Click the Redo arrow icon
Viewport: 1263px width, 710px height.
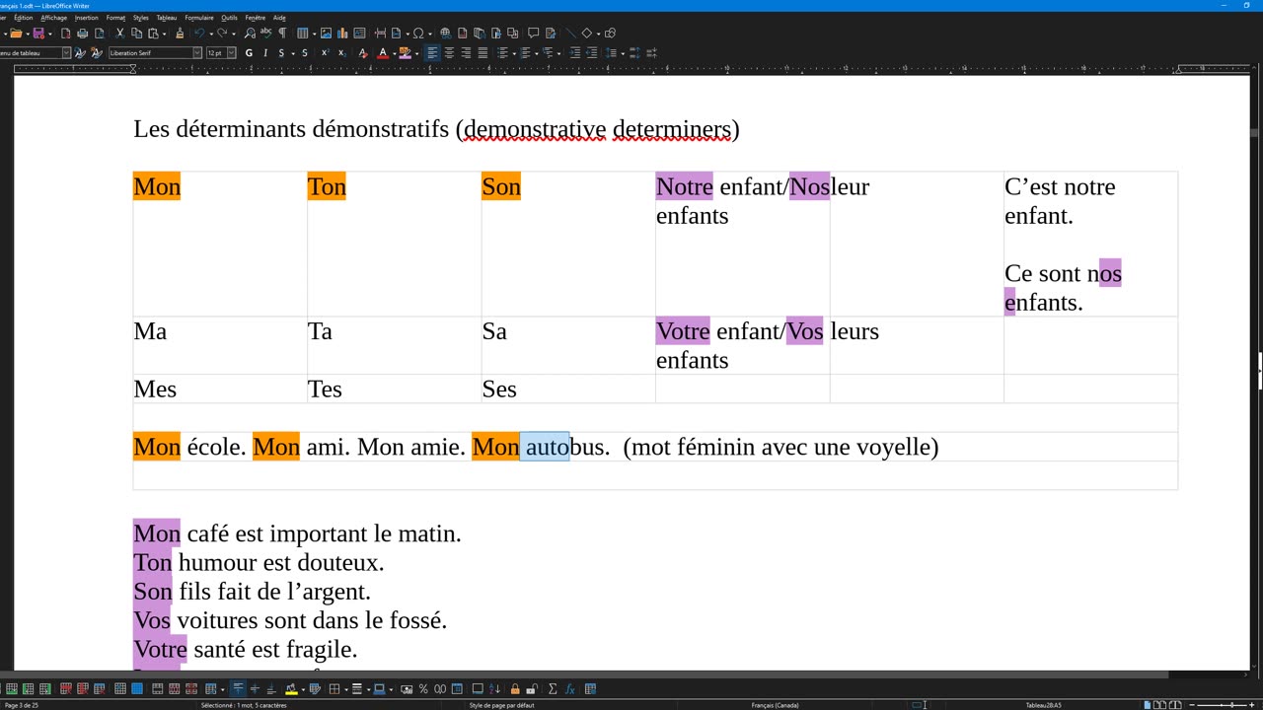222,33
